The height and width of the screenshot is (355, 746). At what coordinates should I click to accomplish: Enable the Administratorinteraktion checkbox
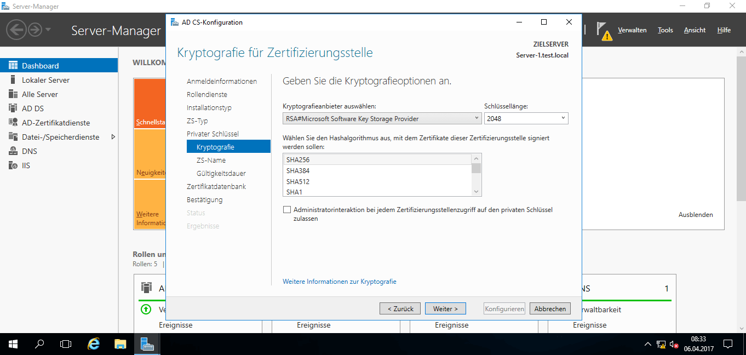click(286, 210)
